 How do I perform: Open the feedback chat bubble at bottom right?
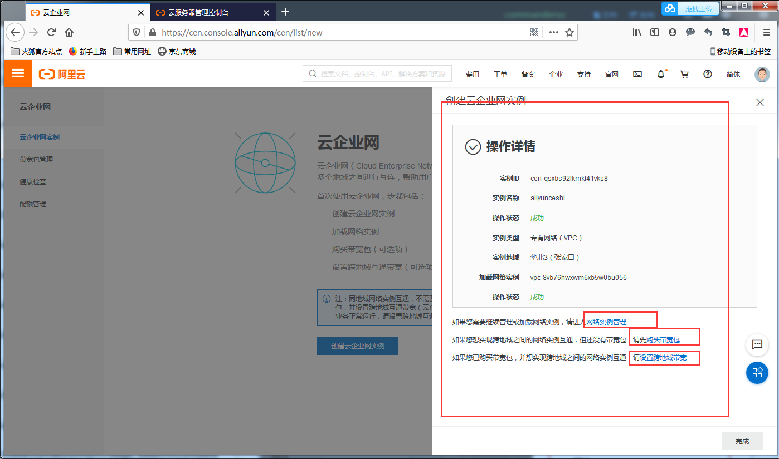(757, 345)
